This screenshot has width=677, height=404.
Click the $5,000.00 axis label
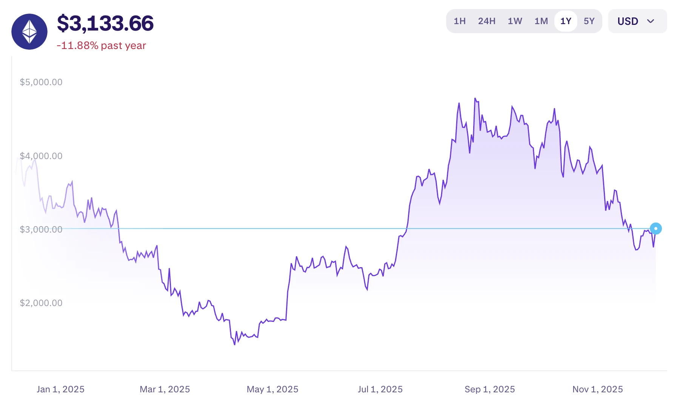click(x=41, y=82)
